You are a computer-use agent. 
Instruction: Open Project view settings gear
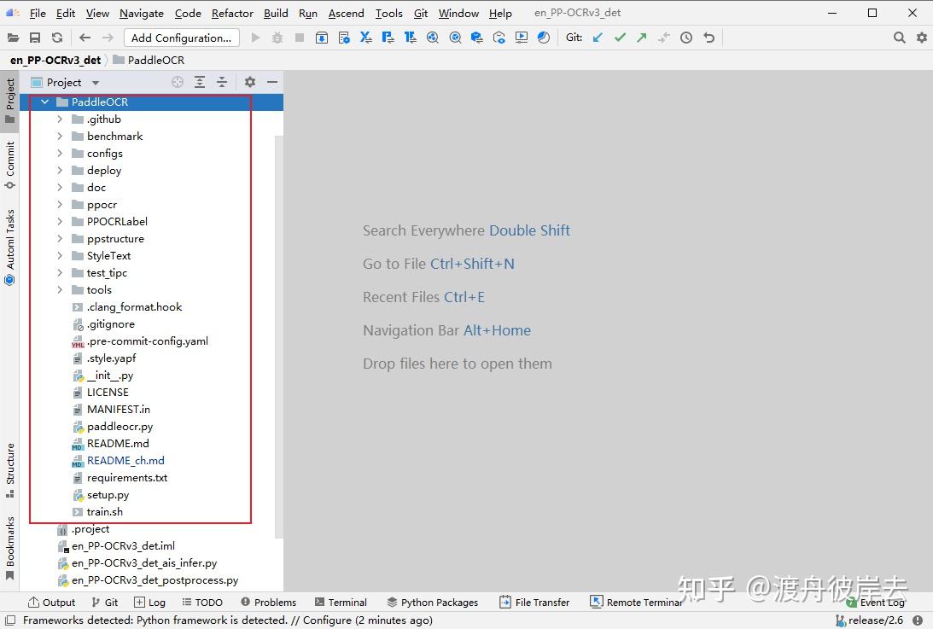click(249, 82)
